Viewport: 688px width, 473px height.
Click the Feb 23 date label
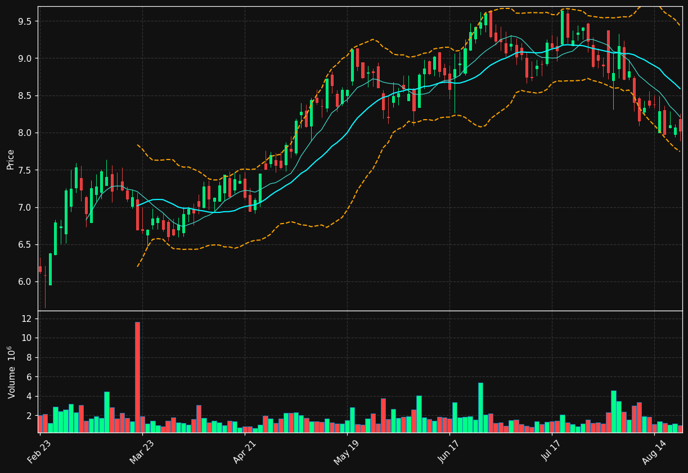tap(39, 452)
